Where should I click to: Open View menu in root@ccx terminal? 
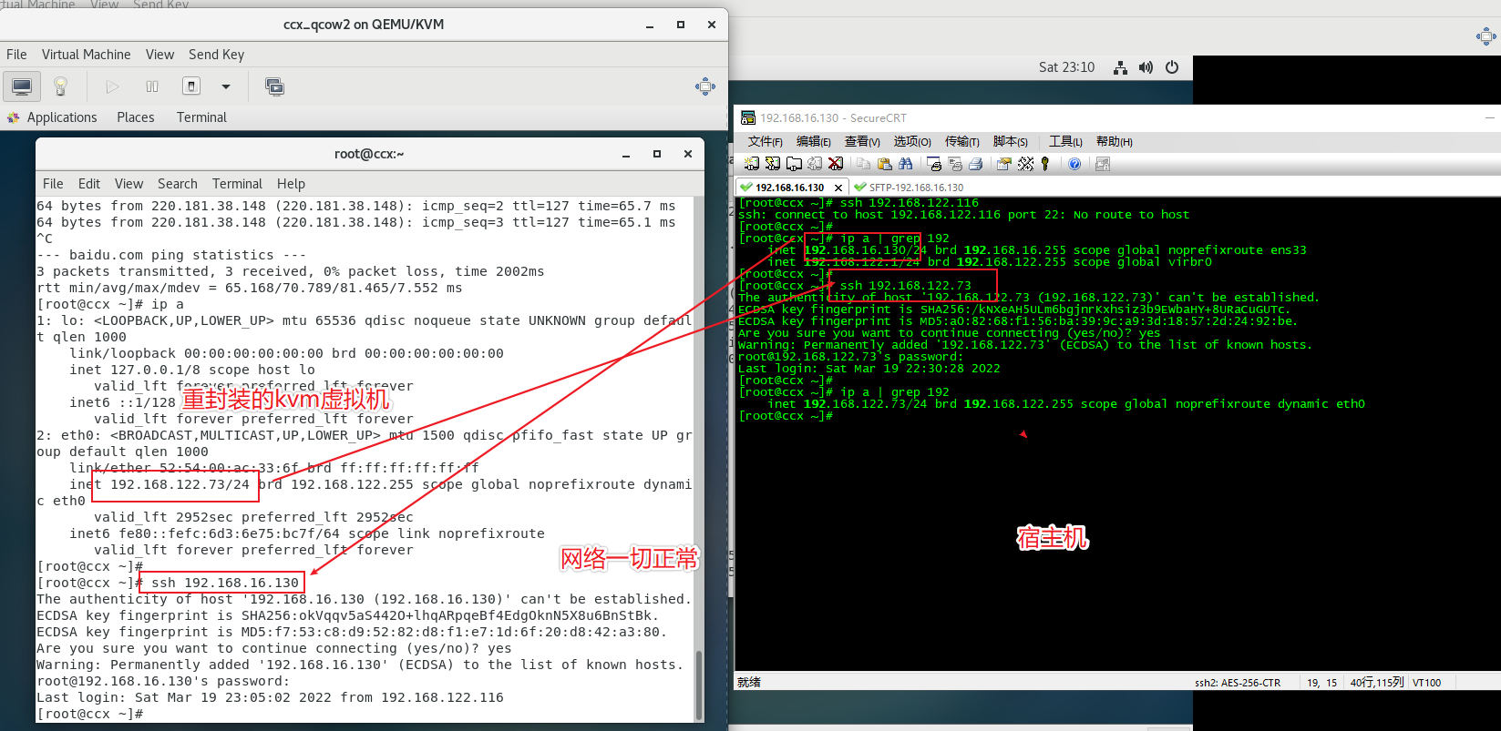tap(129, 184)
